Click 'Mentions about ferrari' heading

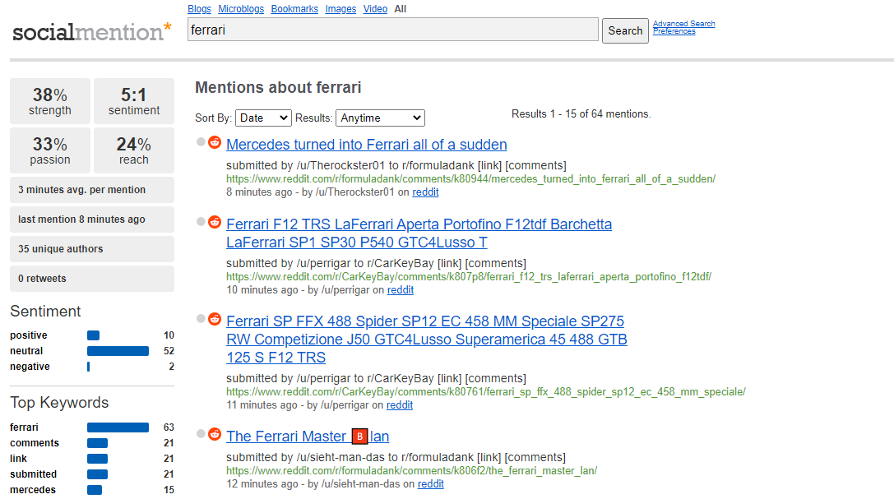coord(278,88)
